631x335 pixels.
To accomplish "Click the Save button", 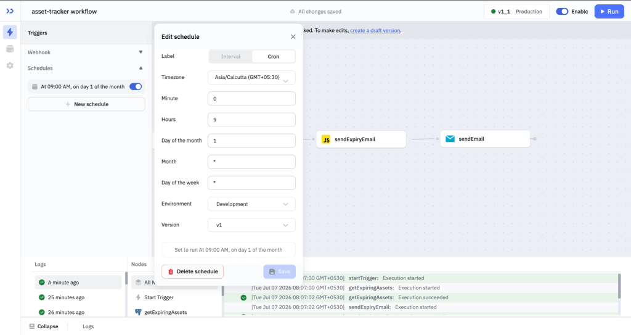I will pyautogui.click(x=279, y=271).
